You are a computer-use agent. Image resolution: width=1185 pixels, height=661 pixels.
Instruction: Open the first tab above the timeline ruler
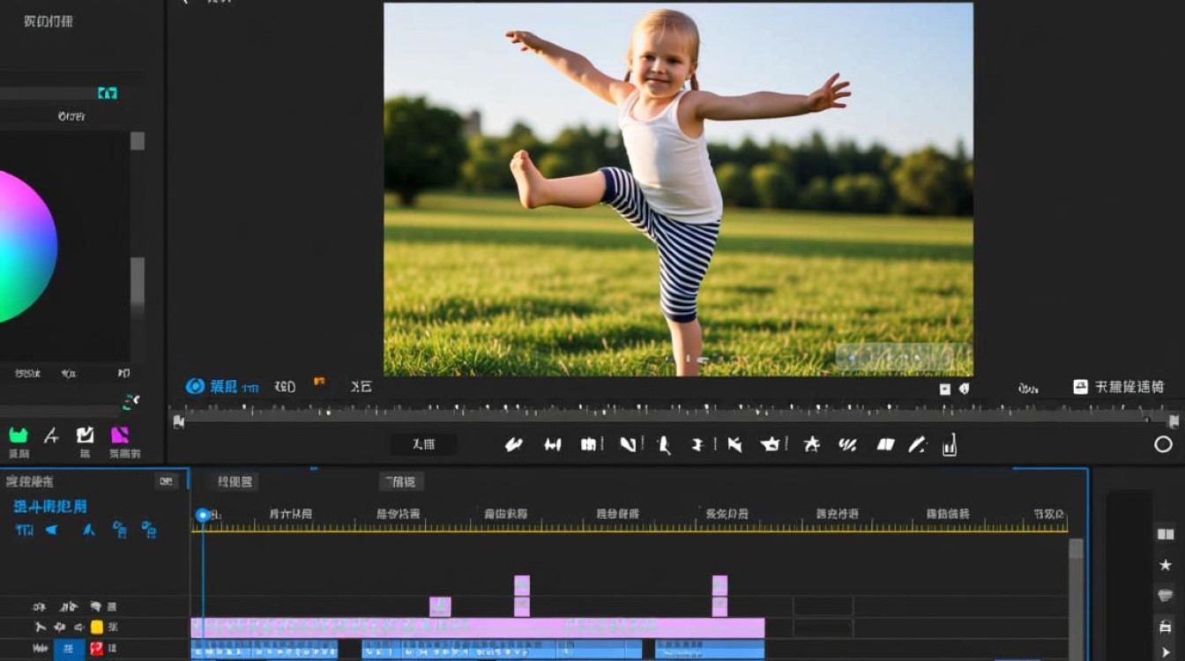click(x=235, y=482)
